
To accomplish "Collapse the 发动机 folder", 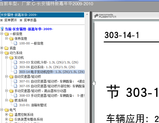I will 7,58.
